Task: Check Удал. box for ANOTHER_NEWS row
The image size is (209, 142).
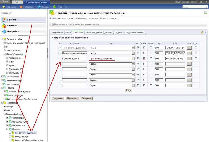Action: coord(196,58)
